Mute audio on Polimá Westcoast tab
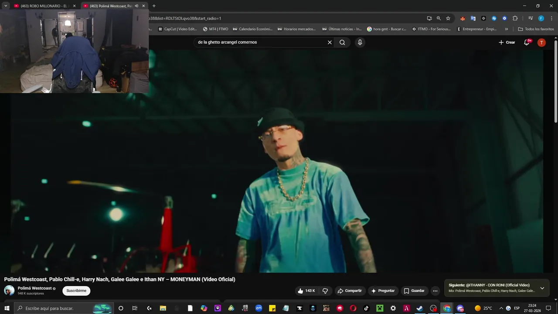Screen dimensions: 558x314 pyautogui.click(x=136, y=6)
